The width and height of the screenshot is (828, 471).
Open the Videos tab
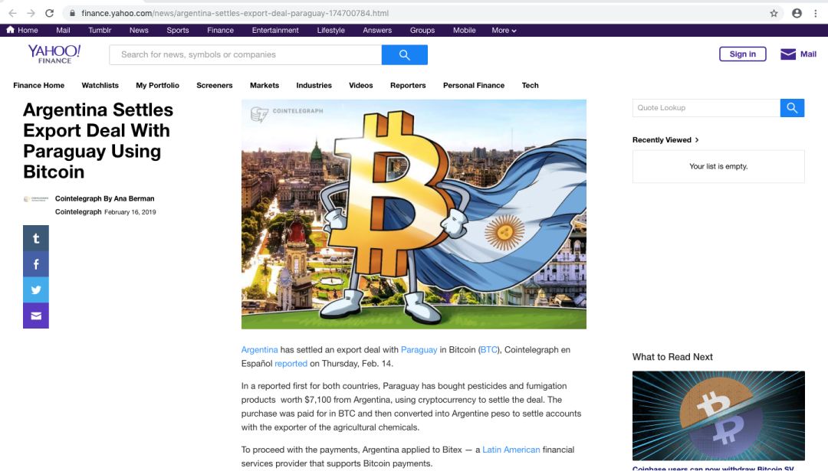(360, 86)
